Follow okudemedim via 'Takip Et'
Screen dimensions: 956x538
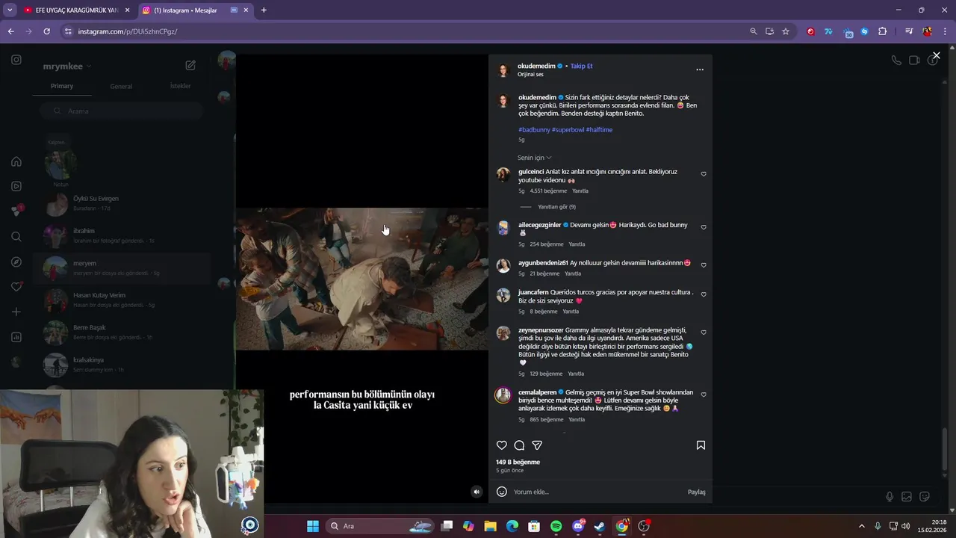click(x=581, y=66)
